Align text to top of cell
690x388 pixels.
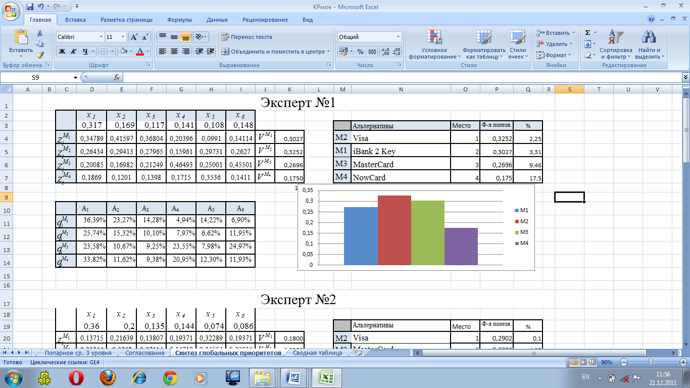162,37
